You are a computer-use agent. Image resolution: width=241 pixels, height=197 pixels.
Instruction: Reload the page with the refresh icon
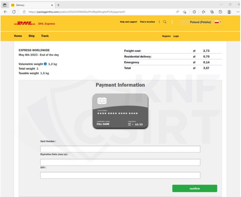coord(14,12)
